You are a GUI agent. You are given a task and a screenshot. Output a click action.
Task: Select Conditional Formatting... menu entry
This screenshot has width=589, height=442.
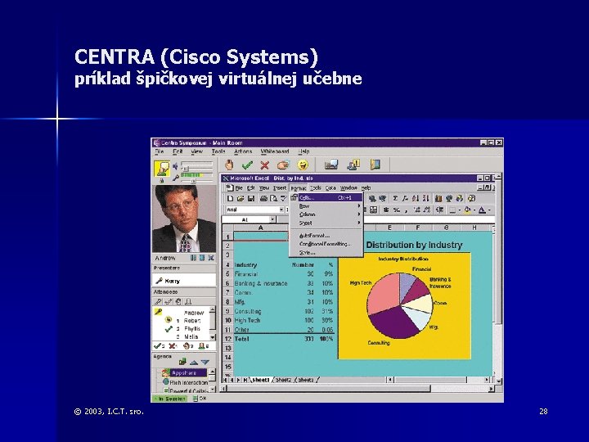click(x=326, y=244)
